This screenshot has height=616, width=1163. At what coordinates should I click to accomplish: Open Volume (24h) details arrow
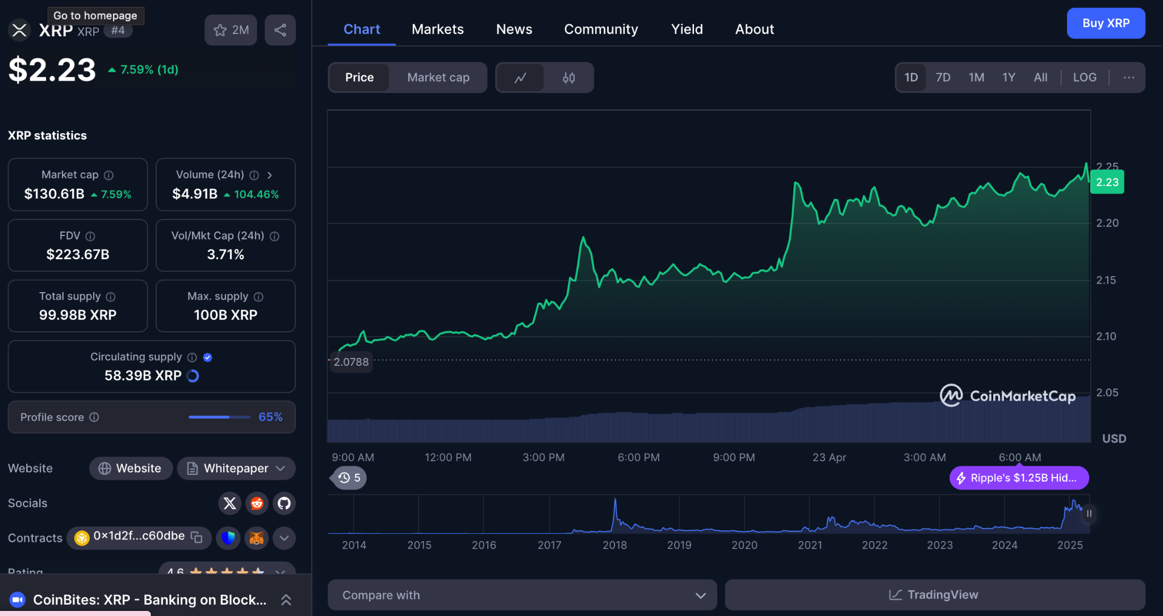[270, 175]
